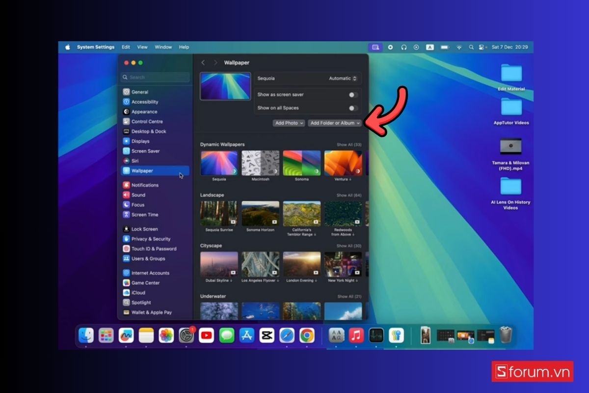
Task: Click the settings Search field
Action: tap(155, 77)
